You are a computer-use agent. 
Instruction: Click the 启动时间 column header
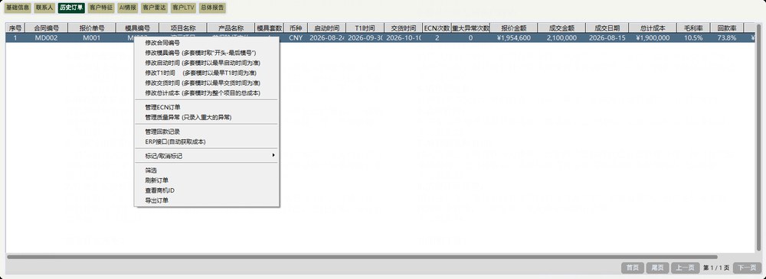[x=327, y=28]
